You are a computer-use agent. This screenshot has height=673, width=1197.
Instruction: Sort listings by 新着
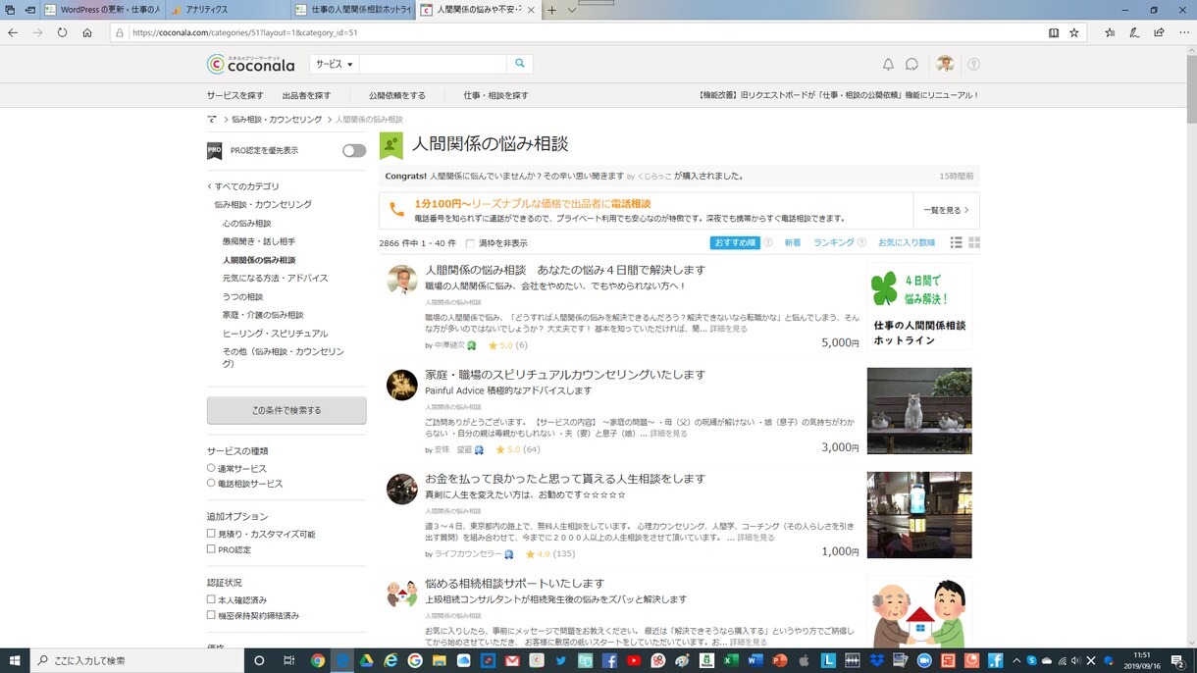pyautogui.click(x=793, y=242)
